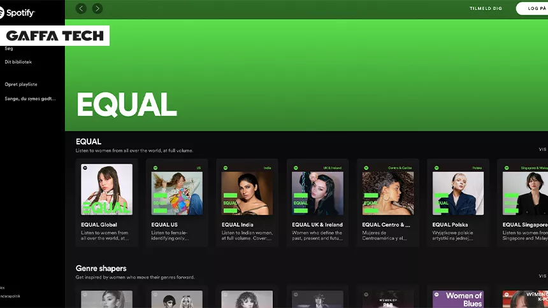Click the TILMELD DIG link

[486, 8]
